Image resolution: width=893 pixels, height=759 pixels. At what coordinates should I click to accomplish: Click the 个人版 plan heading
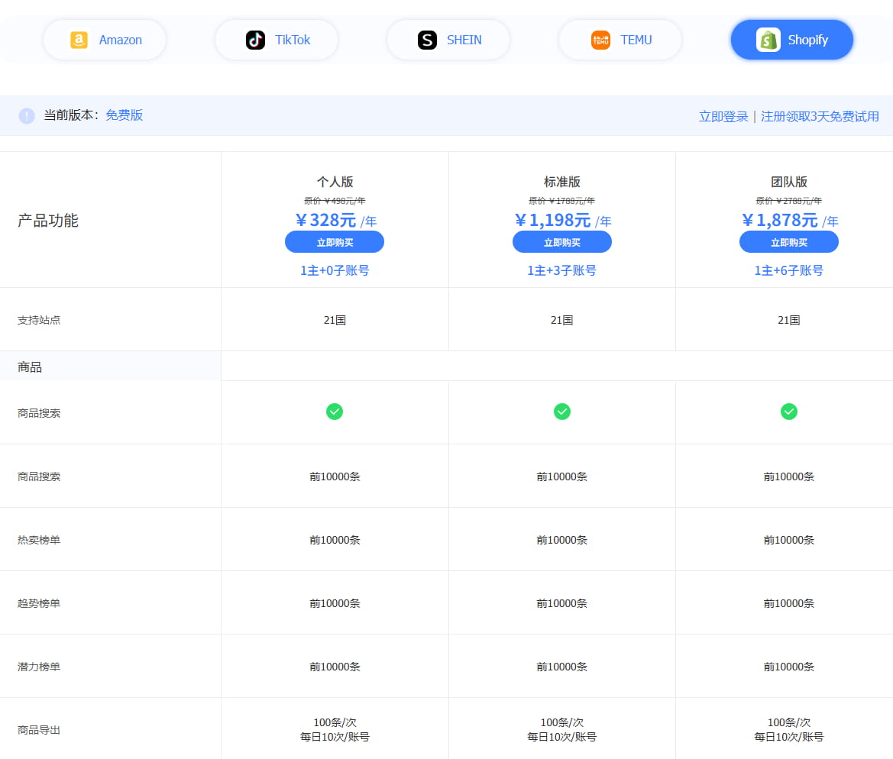coord(335,182)
